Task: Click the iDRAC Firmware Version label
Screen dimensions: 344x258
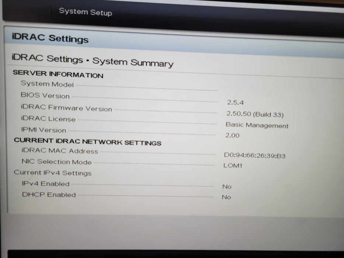Action: (x=66, y=108)
